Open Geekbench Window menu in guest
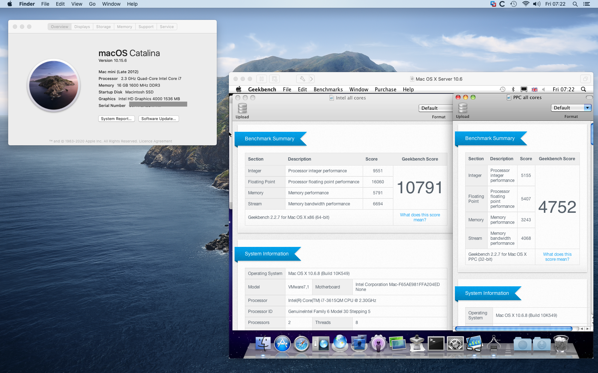Image resolution: width=598 pixels, height=373 pixels. point(359,90)
